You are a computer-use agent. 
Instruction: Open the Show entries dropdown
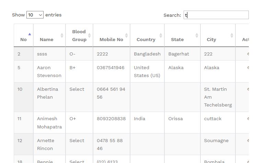point(35,15)
